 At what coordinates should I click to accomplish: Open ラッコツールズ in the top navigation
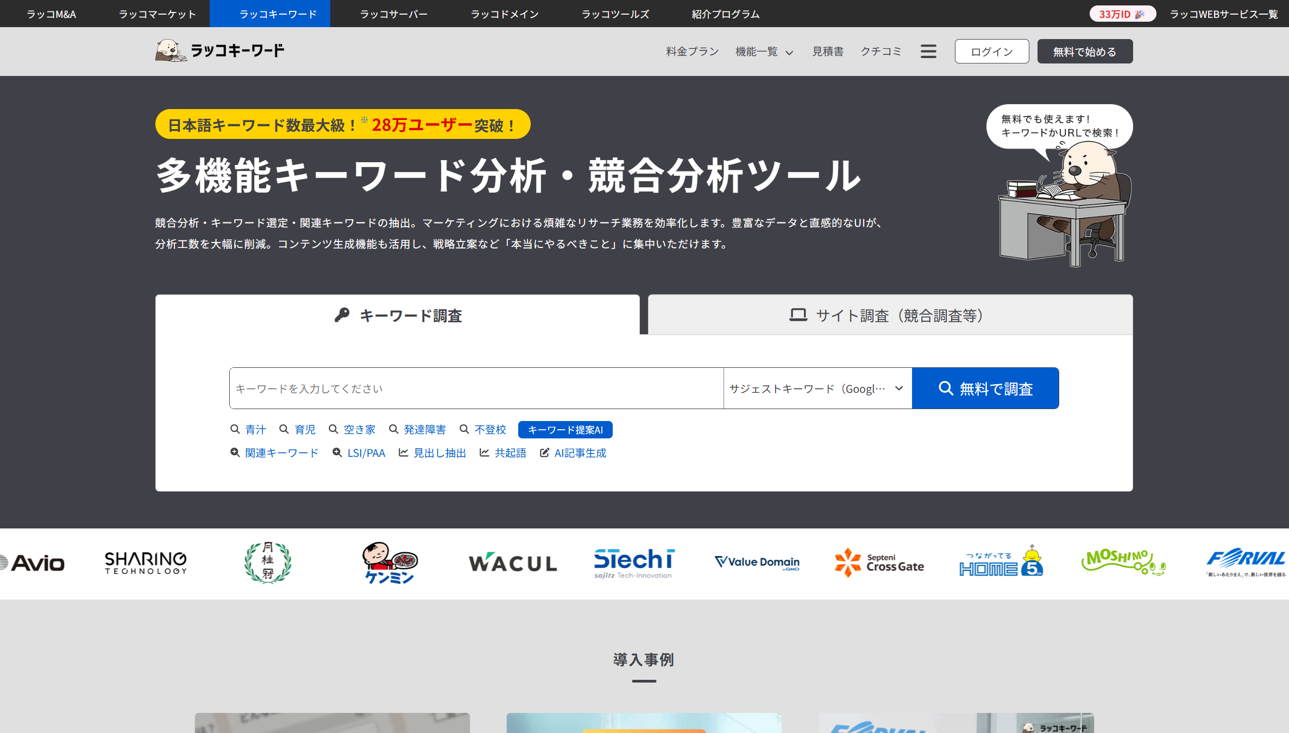614,14
